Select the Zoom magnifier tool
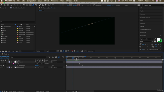This screenshot has width=164, height=92. (11, 5)
